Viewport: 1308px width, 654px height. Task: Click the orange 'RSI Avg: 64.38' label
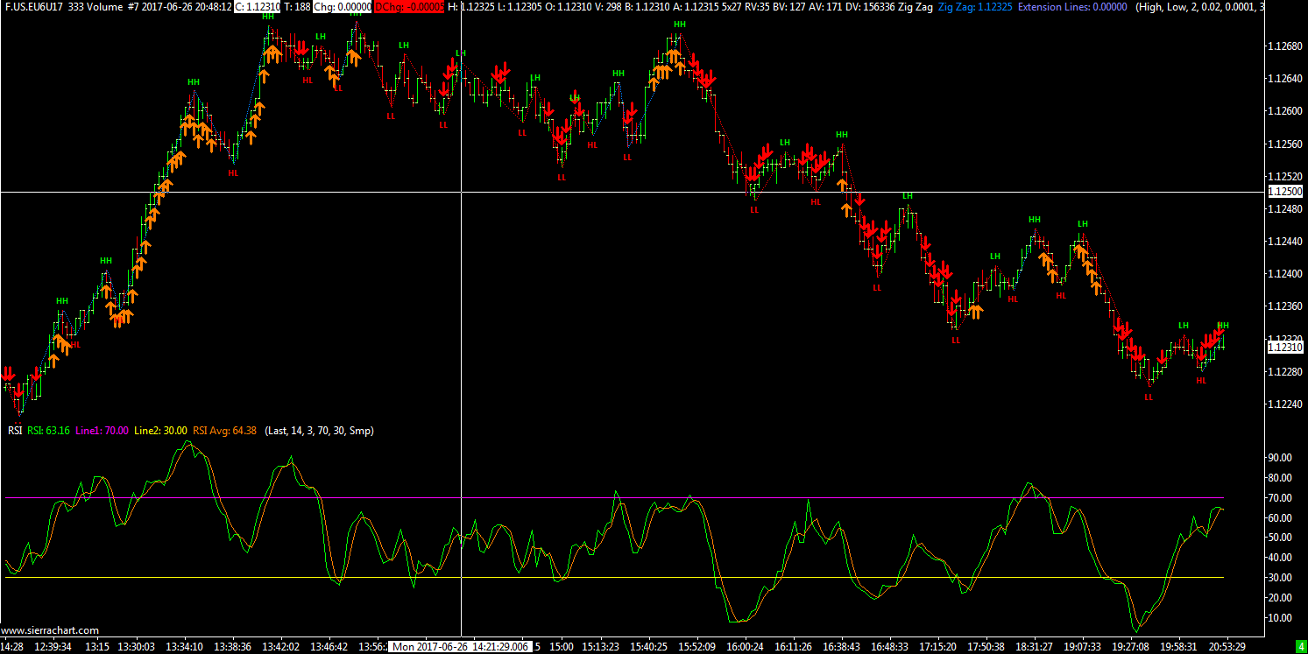coord(225,430)
